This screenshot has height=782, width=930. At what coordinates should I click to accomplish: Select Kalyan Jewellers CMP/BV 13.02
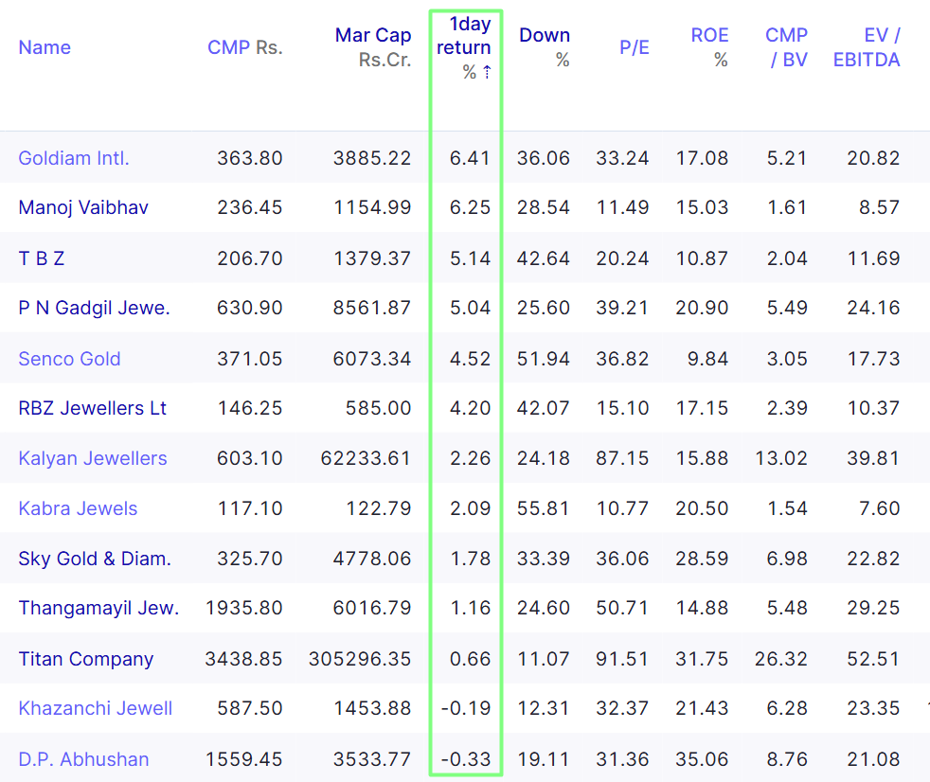click(x=781, y=458)
